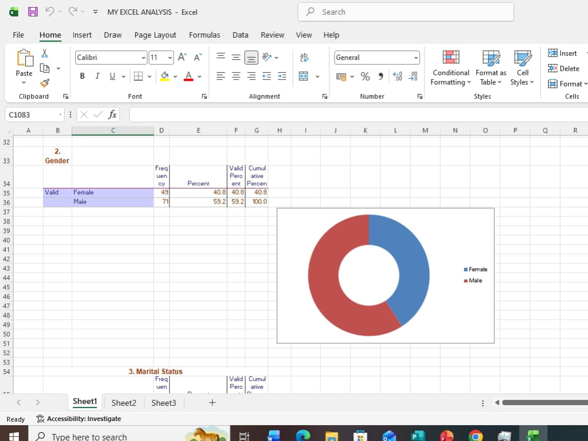Open the Calibri font name dropdown
The image size is (588, 441).
click(143, 58)
